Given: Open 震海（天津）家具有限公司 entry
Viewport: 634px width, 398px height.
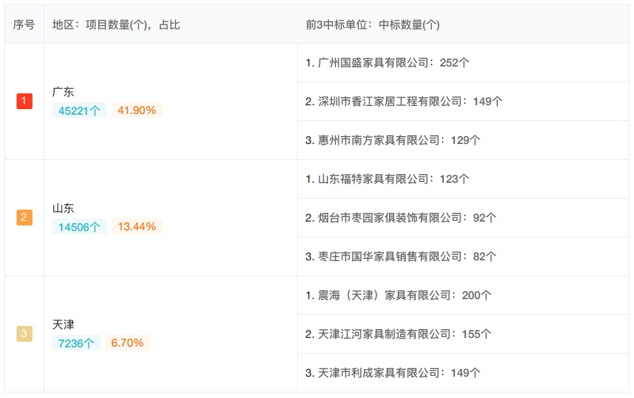Looking at the screenshot, I should coord(463,295).
